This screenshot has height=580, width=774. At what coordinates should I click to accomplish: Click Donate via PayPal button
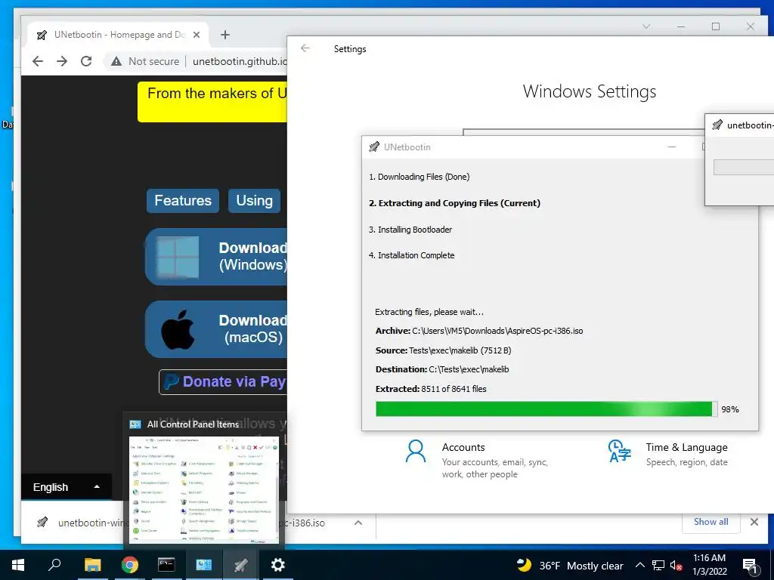point(223,381)
